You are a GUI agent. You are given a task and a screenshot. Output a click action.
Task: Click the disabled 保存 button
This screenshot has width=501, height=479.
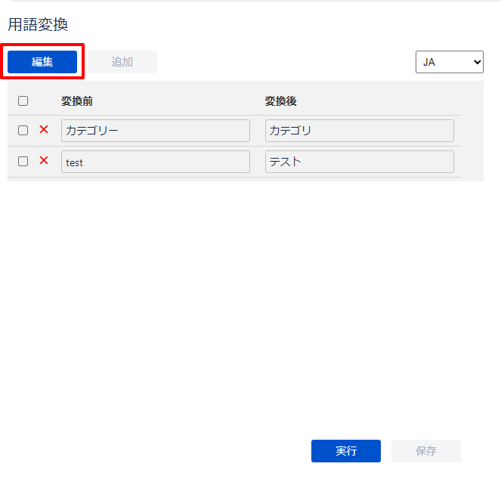click(426, 451)
